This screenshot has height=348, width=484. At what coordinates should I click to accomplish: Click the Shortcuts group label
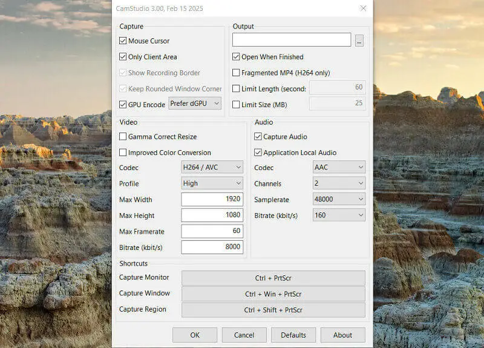coord(133,263)
